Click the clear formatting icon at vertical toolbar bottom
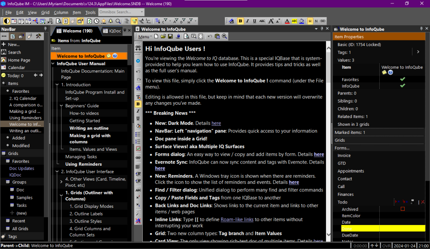 click(x=138, y=221)
